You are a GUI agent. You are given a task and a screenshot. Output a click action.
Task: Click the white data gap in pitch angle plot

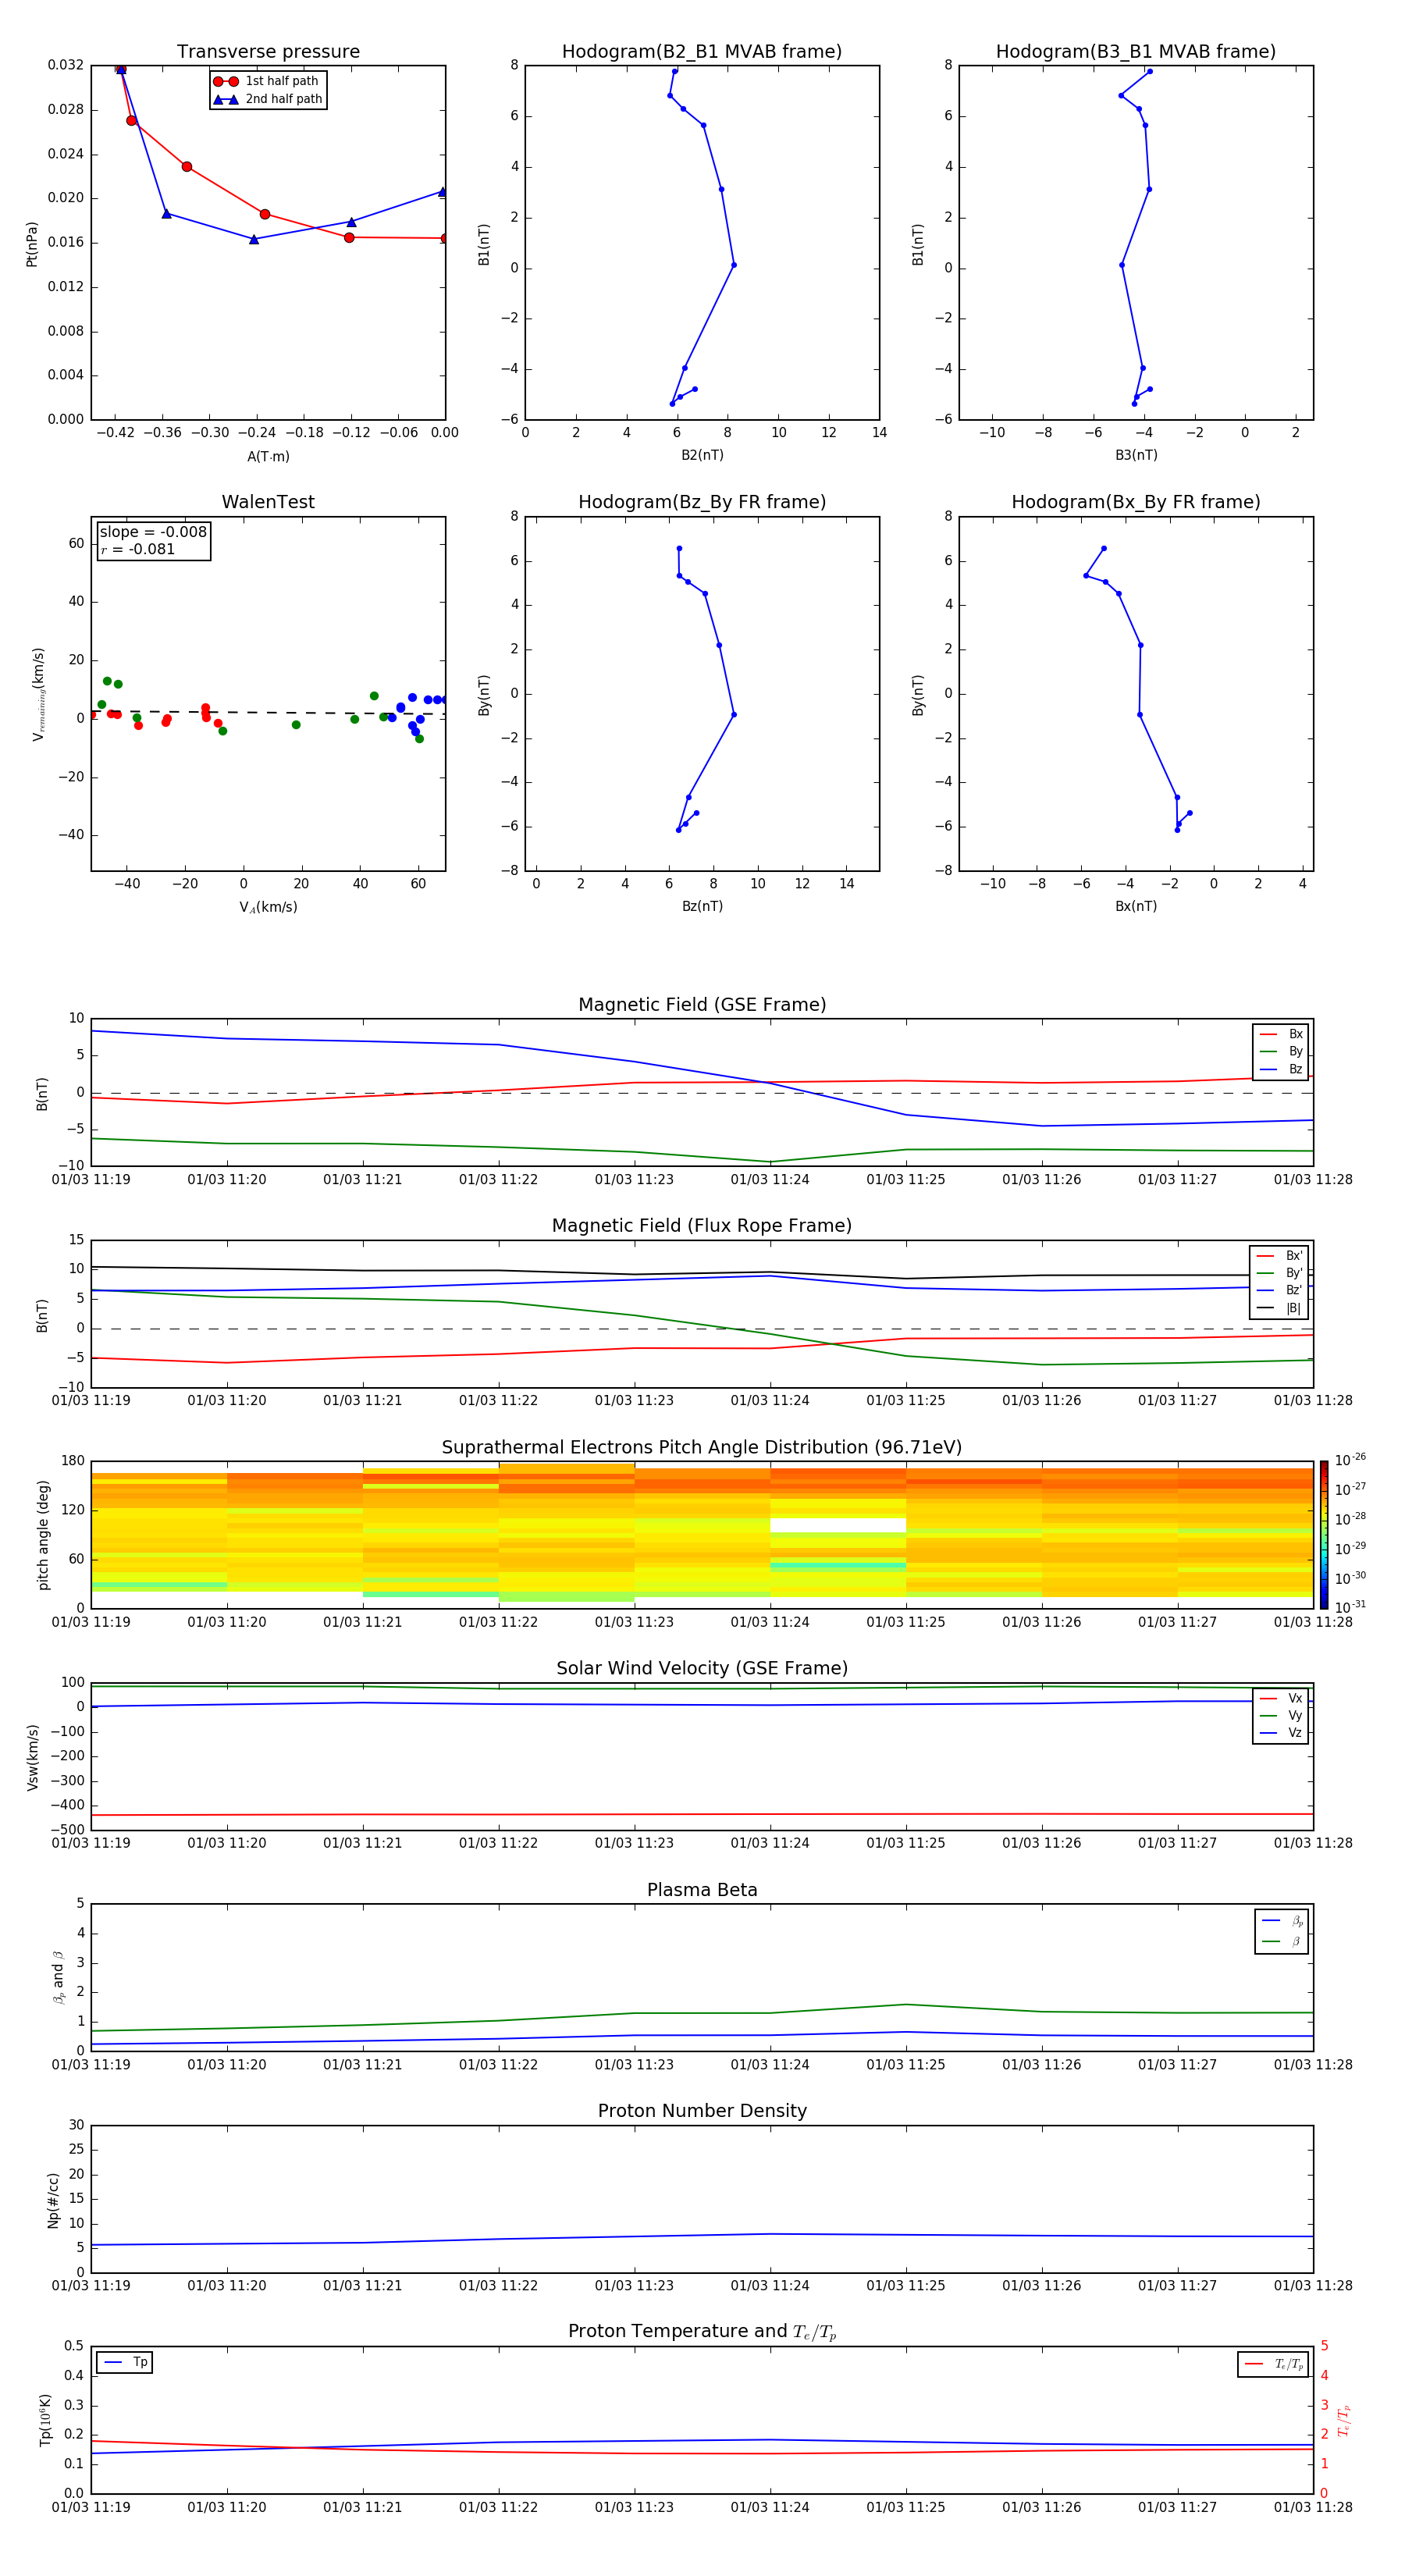(838, 1525)
